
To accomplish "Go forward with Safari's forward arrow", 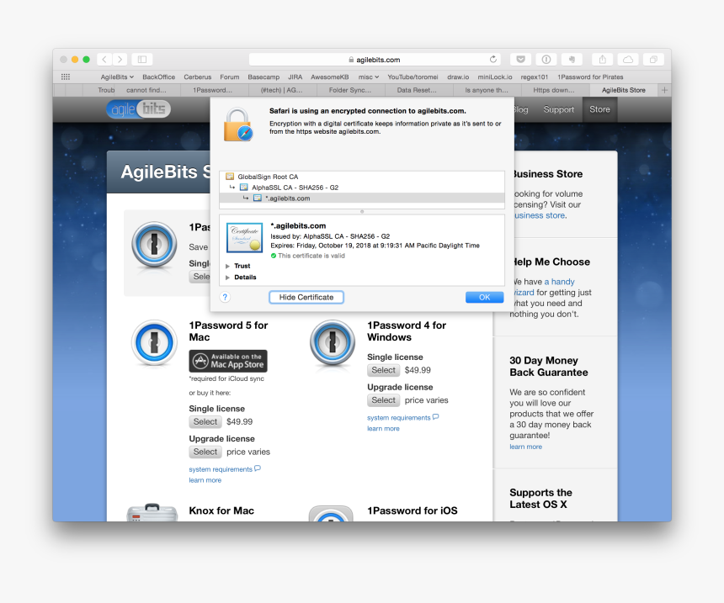I will tap(120, 60).
